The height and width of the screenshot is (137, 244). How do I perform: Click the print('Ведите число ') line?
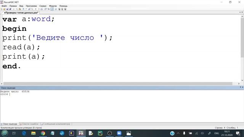(x=57, y=38)
